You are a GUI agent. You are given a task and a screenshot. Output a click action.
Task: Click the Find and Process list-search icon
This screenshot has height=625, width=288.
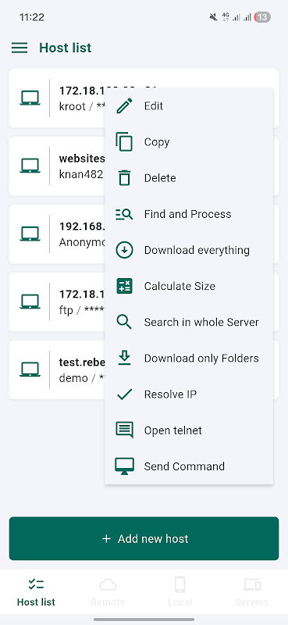pyautogui.click(x=124, y=214)
